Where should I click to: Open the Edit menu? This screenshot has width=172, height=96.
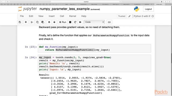31,16
